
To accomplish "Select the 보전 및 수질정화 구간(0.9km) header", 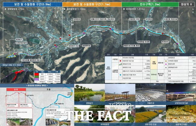I will [31, 5].
